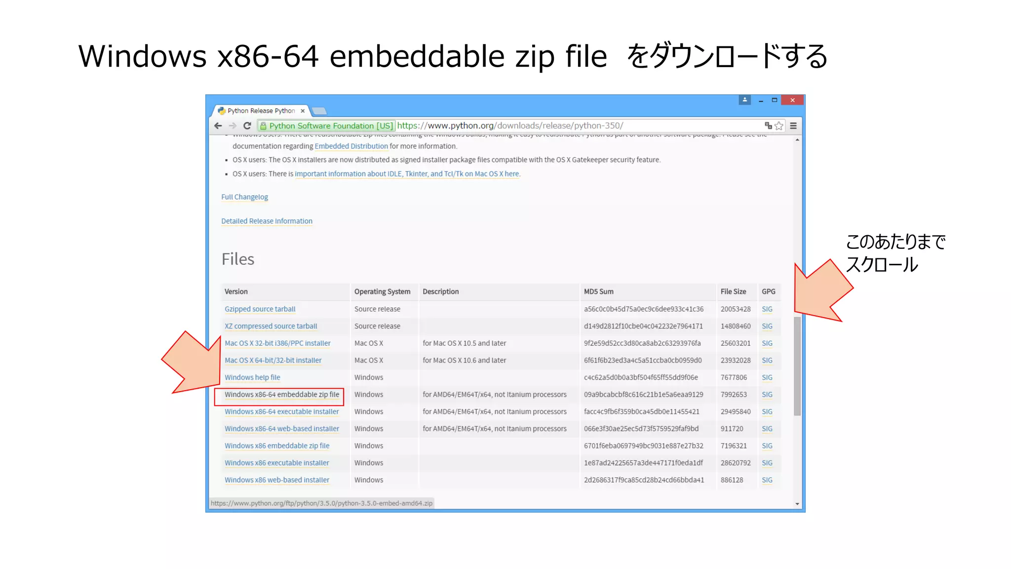Reload the Python release page
1011x569 pixels.
[247, 126]
